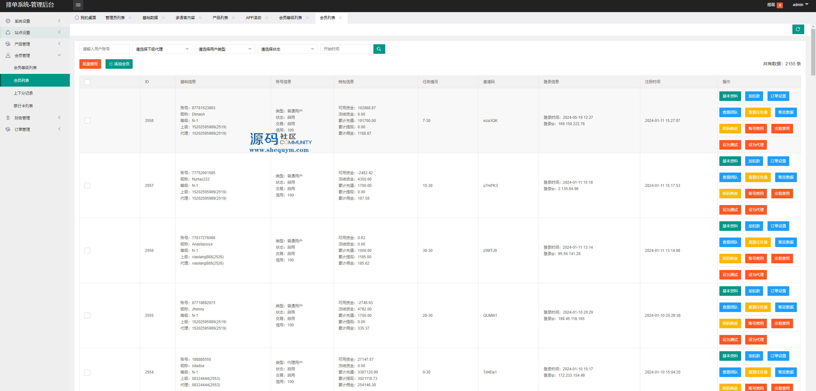Close the 会员等级列表 tab
This screenshot has height=391, width=816.
tap(307, 18)
